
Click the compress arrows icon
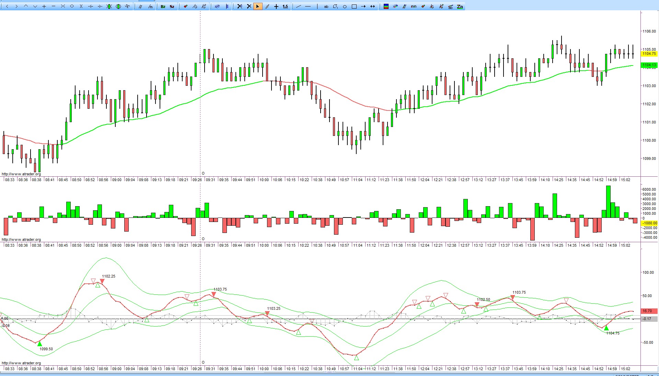pyautogui.click(x=63, y=6)
